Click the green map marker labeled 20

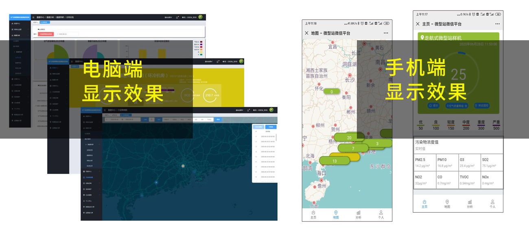click(x=349, y=138)
